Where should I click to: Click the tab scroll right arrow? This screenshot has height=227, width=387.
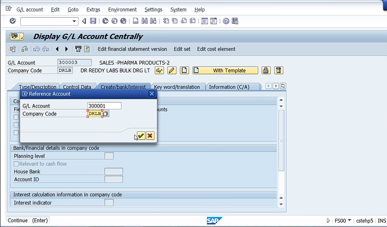[x=276, y=86]
